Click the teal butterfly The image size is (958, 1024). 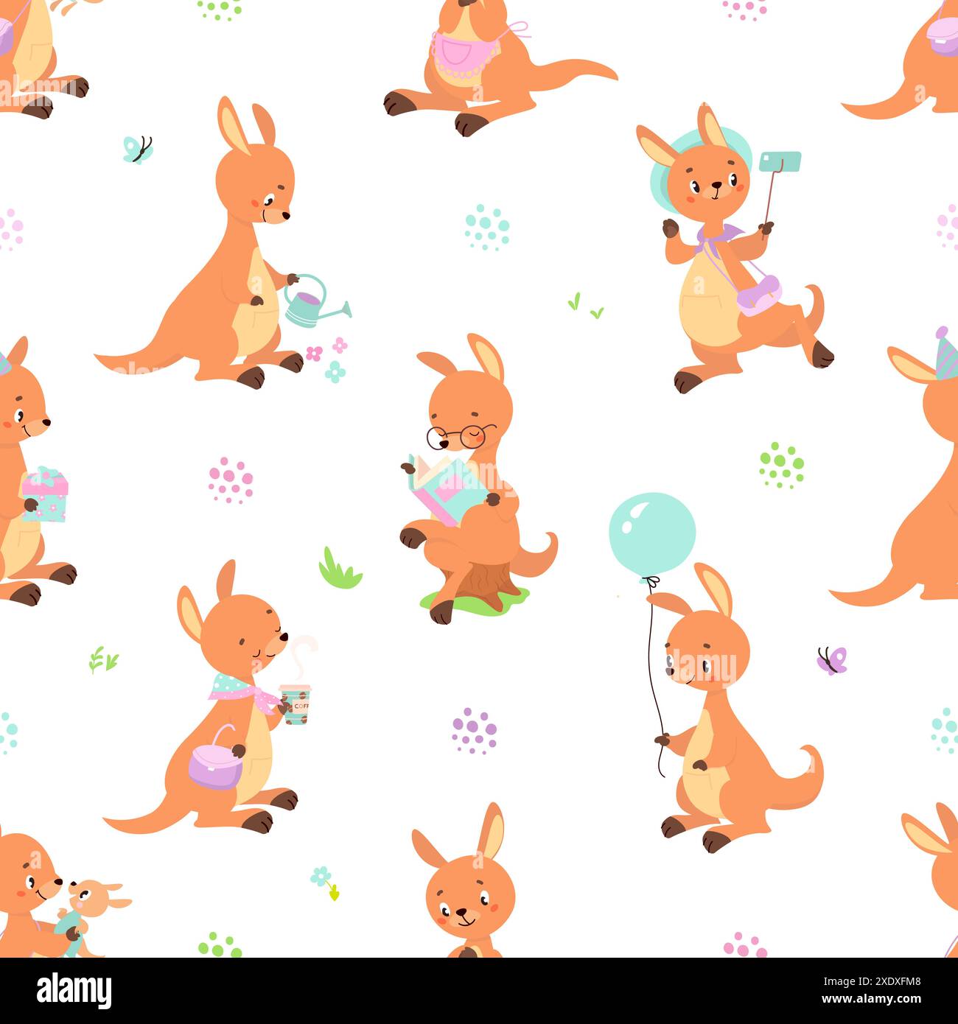pyautogui.click(x=137, y=149)
